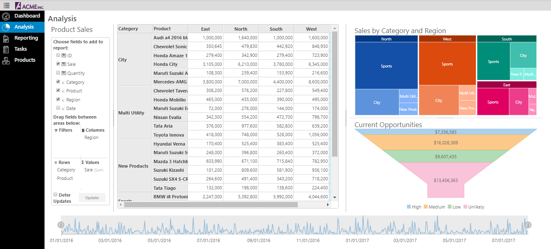Screen dimensions: 551x249
Task: Select the Sale (Sum) item in the Values area
Action: (94, 170)
